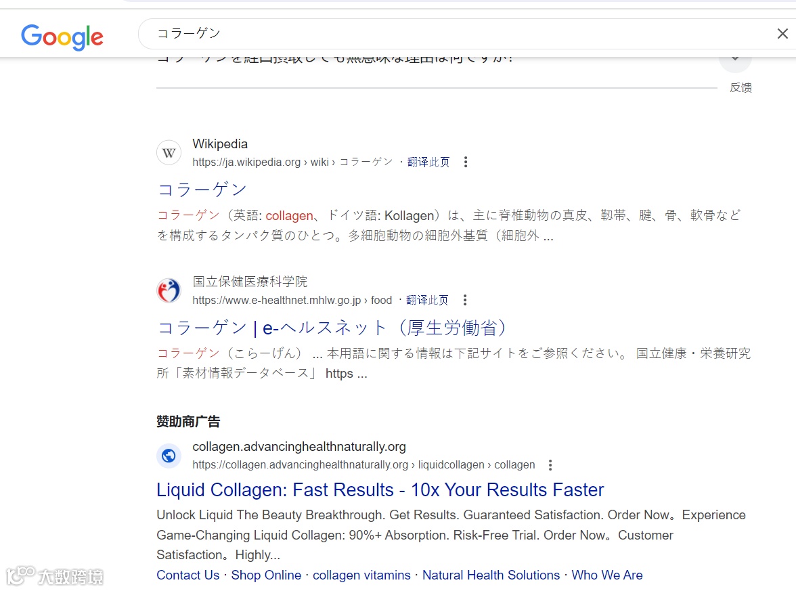Click the Wikipedia site name

coord(220,144)
